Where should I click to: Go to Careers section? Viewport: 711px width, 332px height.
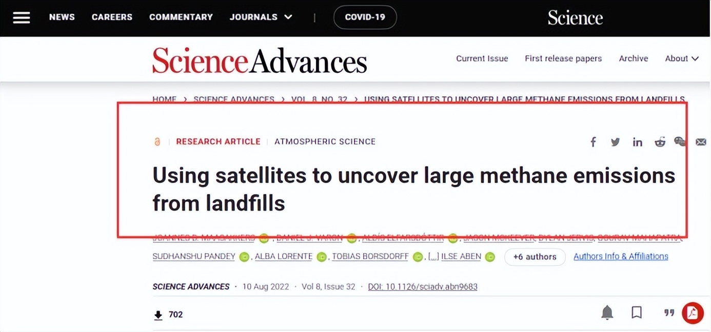[x=112, y=17]
